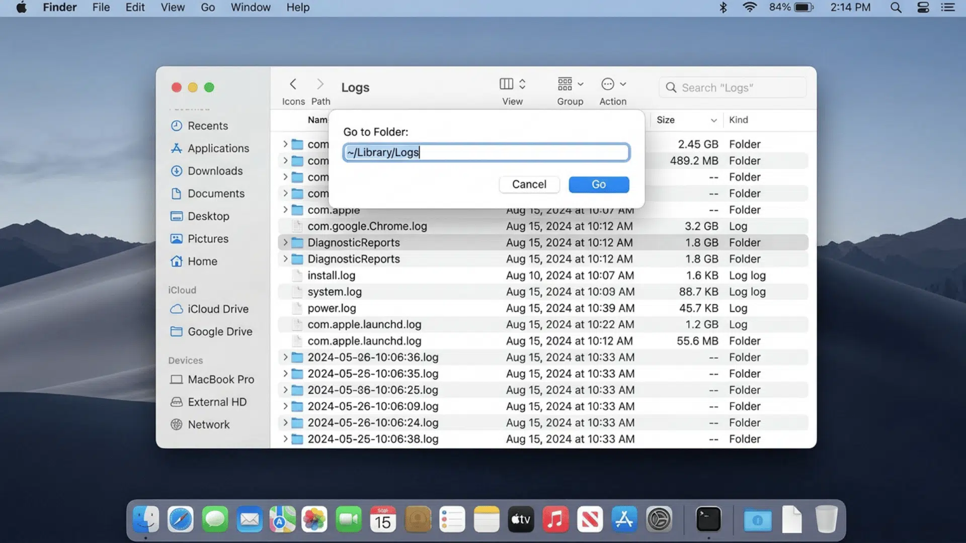Expand the highlighted DiagnosticReports folder
The image size is (966, 543).
tap(285, 242)
